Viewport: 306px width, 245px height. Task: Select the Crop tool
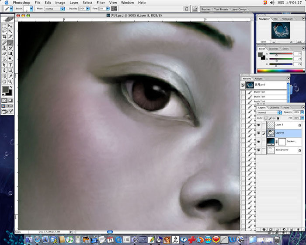(x=4, y=37)
